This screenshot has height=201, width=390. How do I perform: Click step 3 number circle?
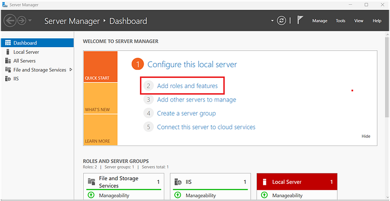[x=149, y=99]
